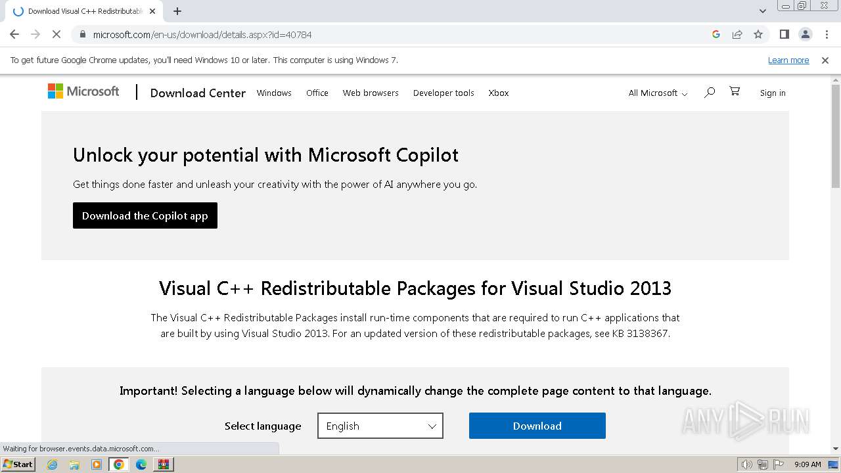Open the Windows navigation item
Screen dimensions: 841x473
point(274,93)
